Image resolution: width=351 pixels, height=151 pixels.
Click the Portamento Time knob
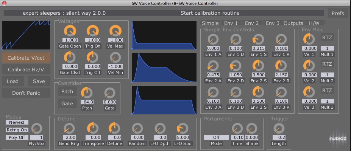[237, 128]
